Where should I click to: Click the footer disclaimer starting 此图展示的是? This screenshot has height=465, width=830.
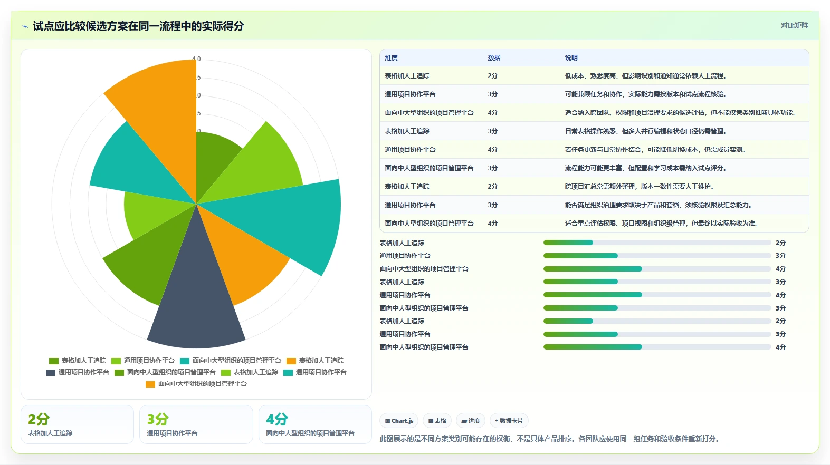[x=551, y=439]
